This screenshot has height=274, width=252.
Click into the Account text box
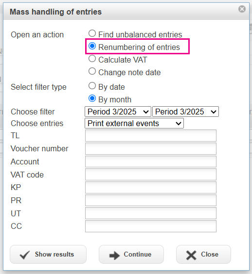(151, 161)
